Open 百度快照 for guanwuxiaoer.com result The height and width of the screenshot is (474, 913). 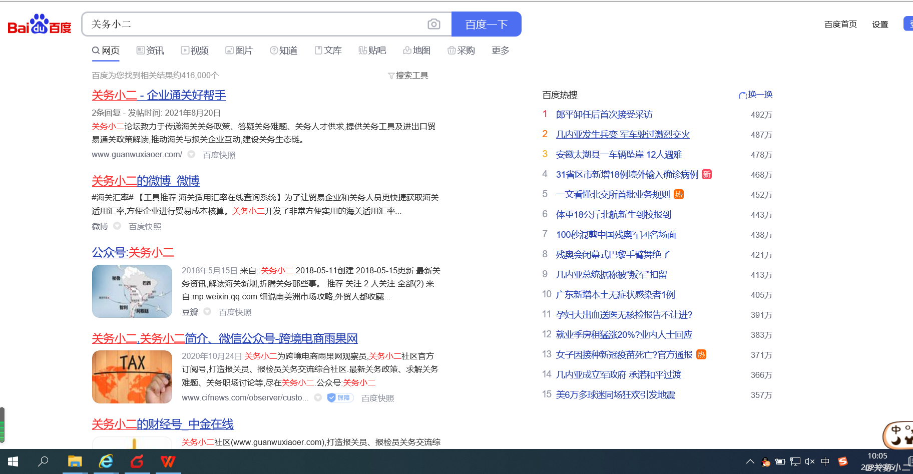click(x=219, y=155)
